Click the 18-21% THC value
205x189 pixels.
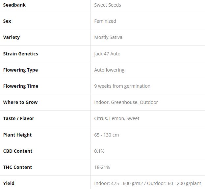coord(102,167)
